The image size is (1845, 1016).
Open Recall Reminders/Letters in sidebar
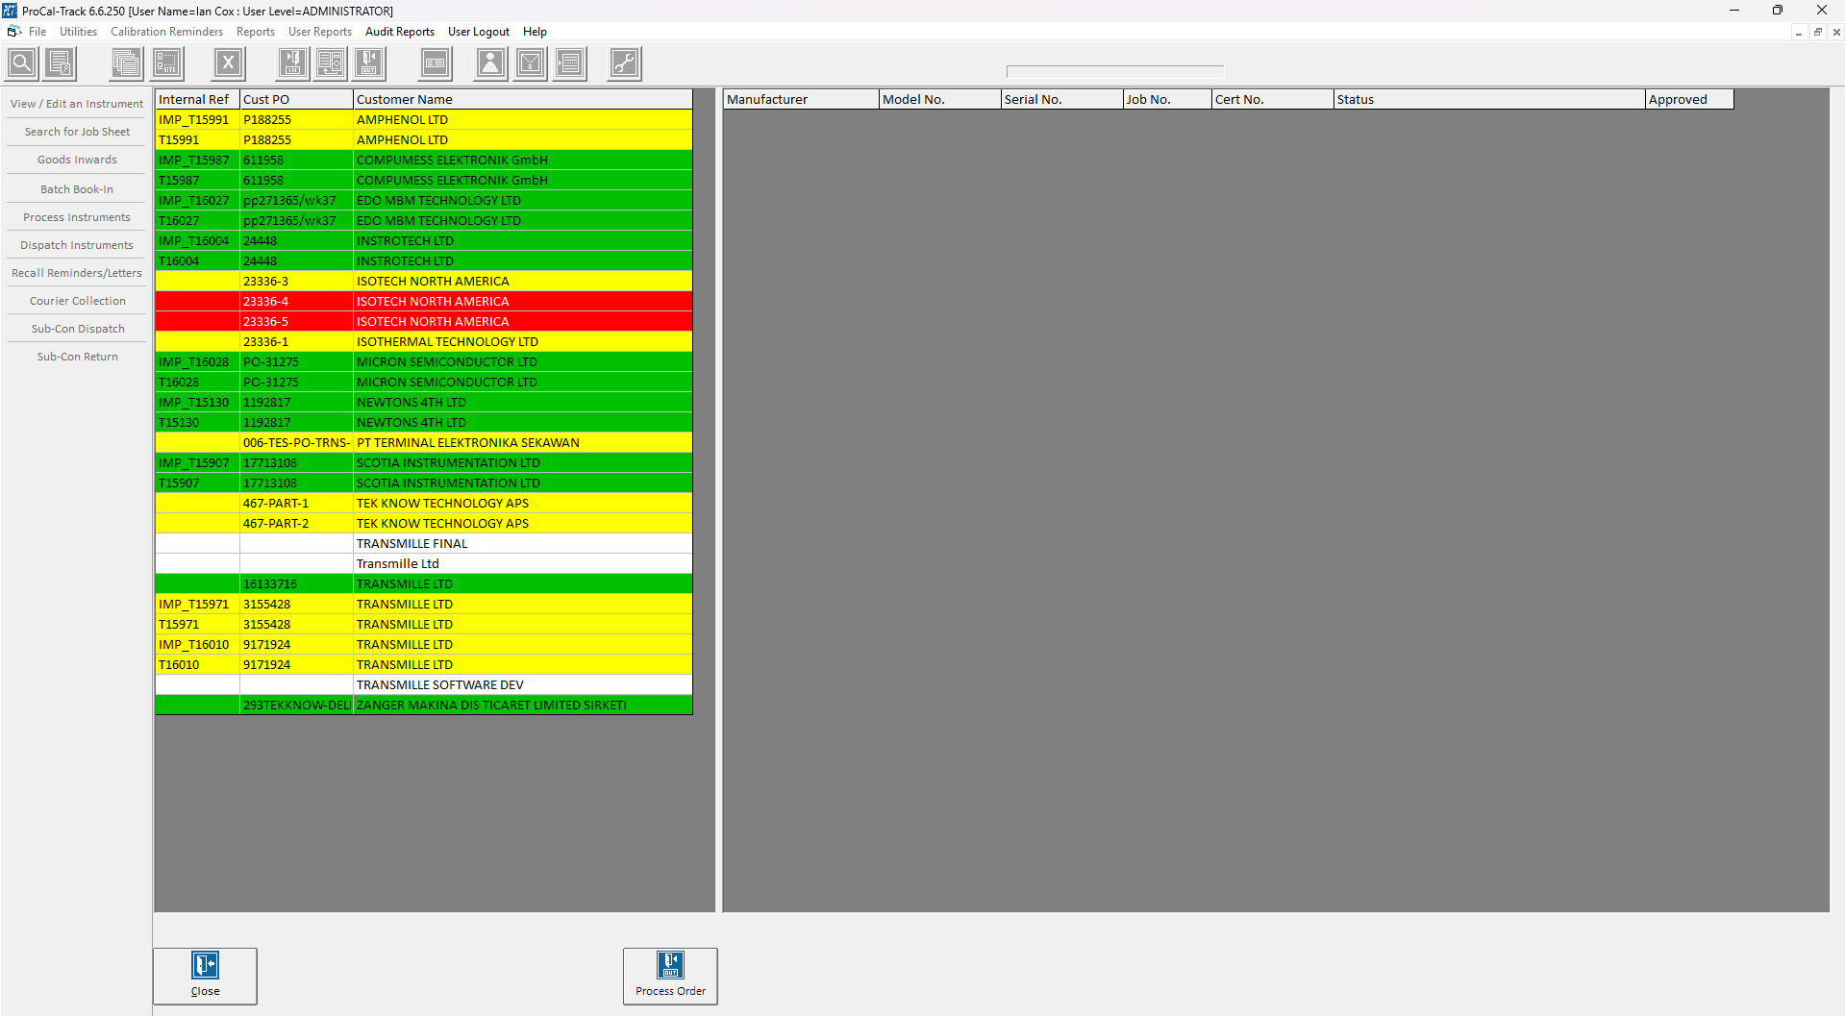click(x=77, y=273)
